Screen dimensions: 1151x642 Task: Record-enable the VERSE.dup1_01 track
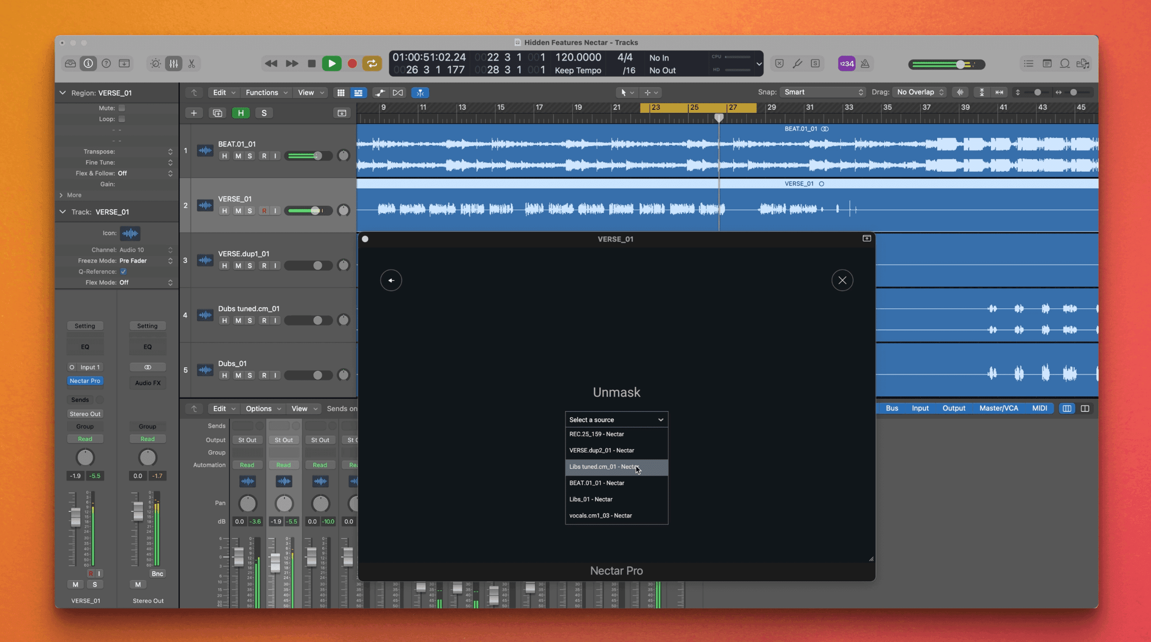[264, 266]
